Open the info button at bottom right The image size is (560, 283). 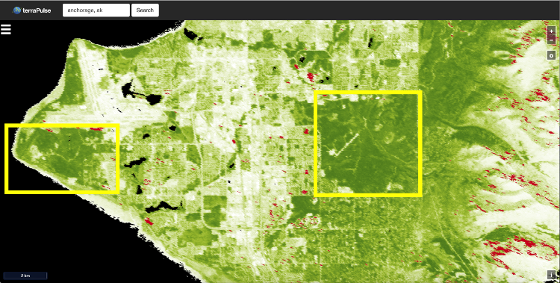(x=552, y=275)
